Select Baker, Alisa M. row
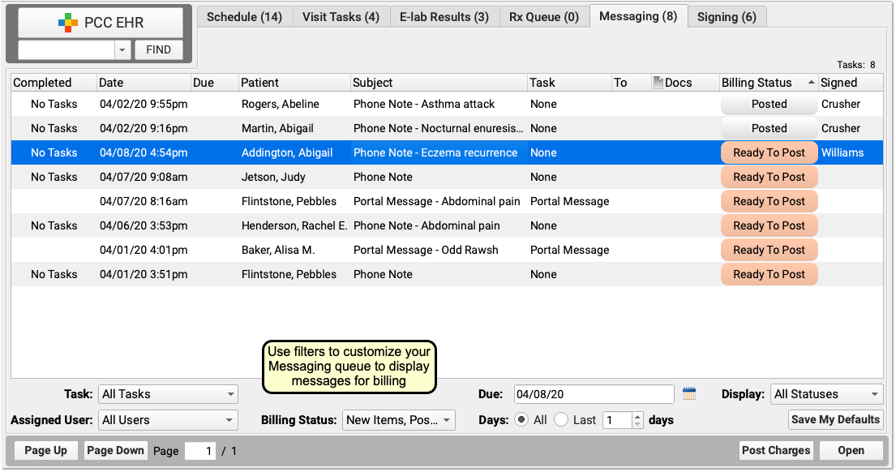This screenshot has height=472, width=896. click(447, 250)
